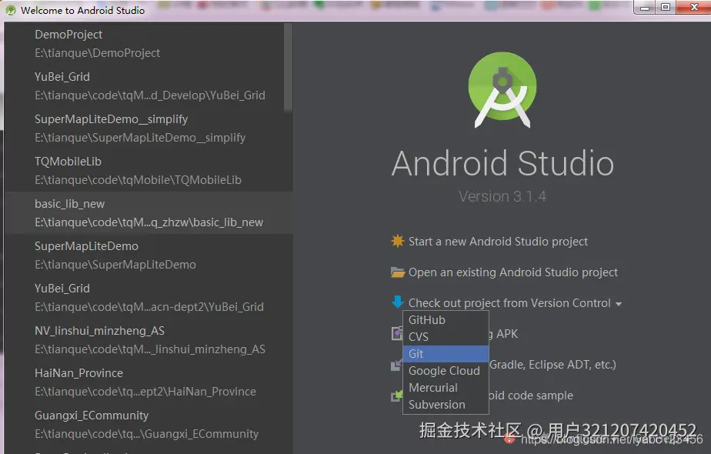Pick Mercurial from the checkout menu

[x=446, y=388]
